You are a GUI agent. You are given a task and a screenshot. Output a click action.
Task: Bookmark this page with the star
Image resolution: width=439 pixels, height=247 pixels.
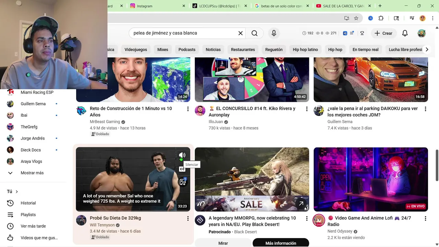click(356, 18)
